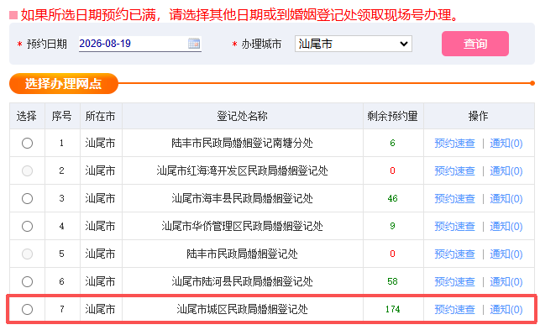Click the 序号 column header
Screen dimensions: 540x330
click(61, 116)
